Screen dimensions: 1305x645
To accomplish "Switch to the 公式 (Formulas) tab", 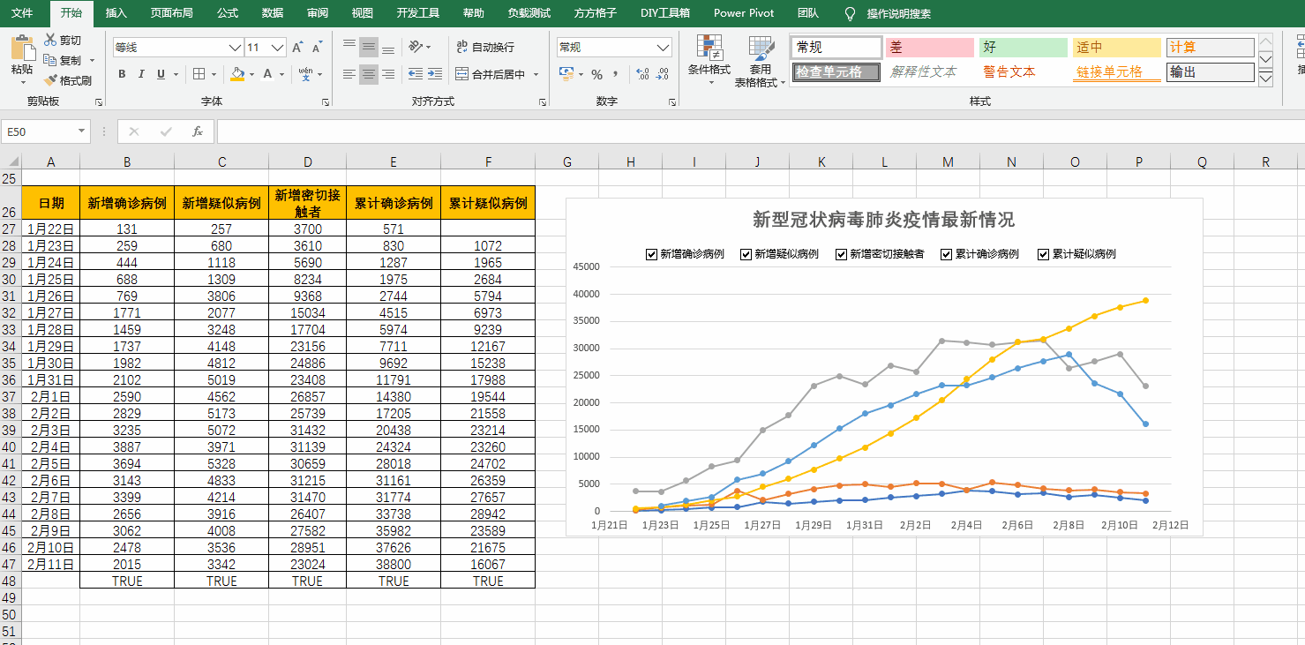I will click(228, 13).
